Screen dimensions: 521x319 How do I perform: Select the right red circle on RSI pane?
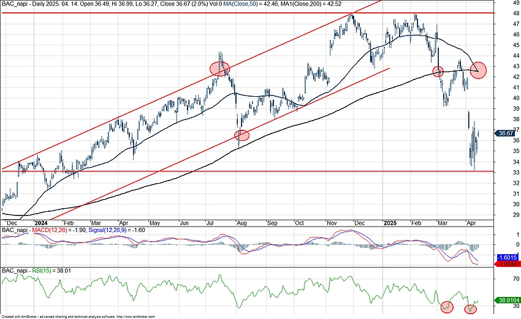click(x=471, y=309)
